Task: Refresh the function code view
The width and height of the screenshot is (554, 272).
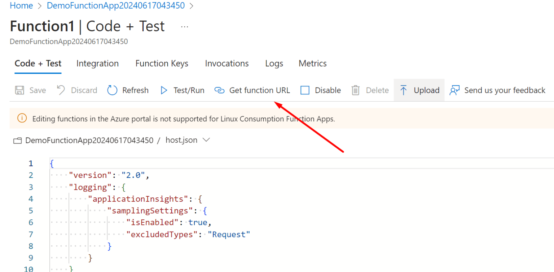Action: coord(112,90)
